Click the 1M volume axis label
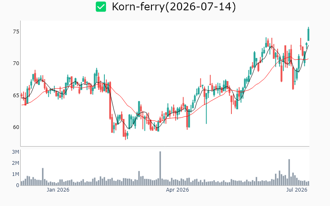This screenshot has height=206, width=330. (x=16, y=174)
